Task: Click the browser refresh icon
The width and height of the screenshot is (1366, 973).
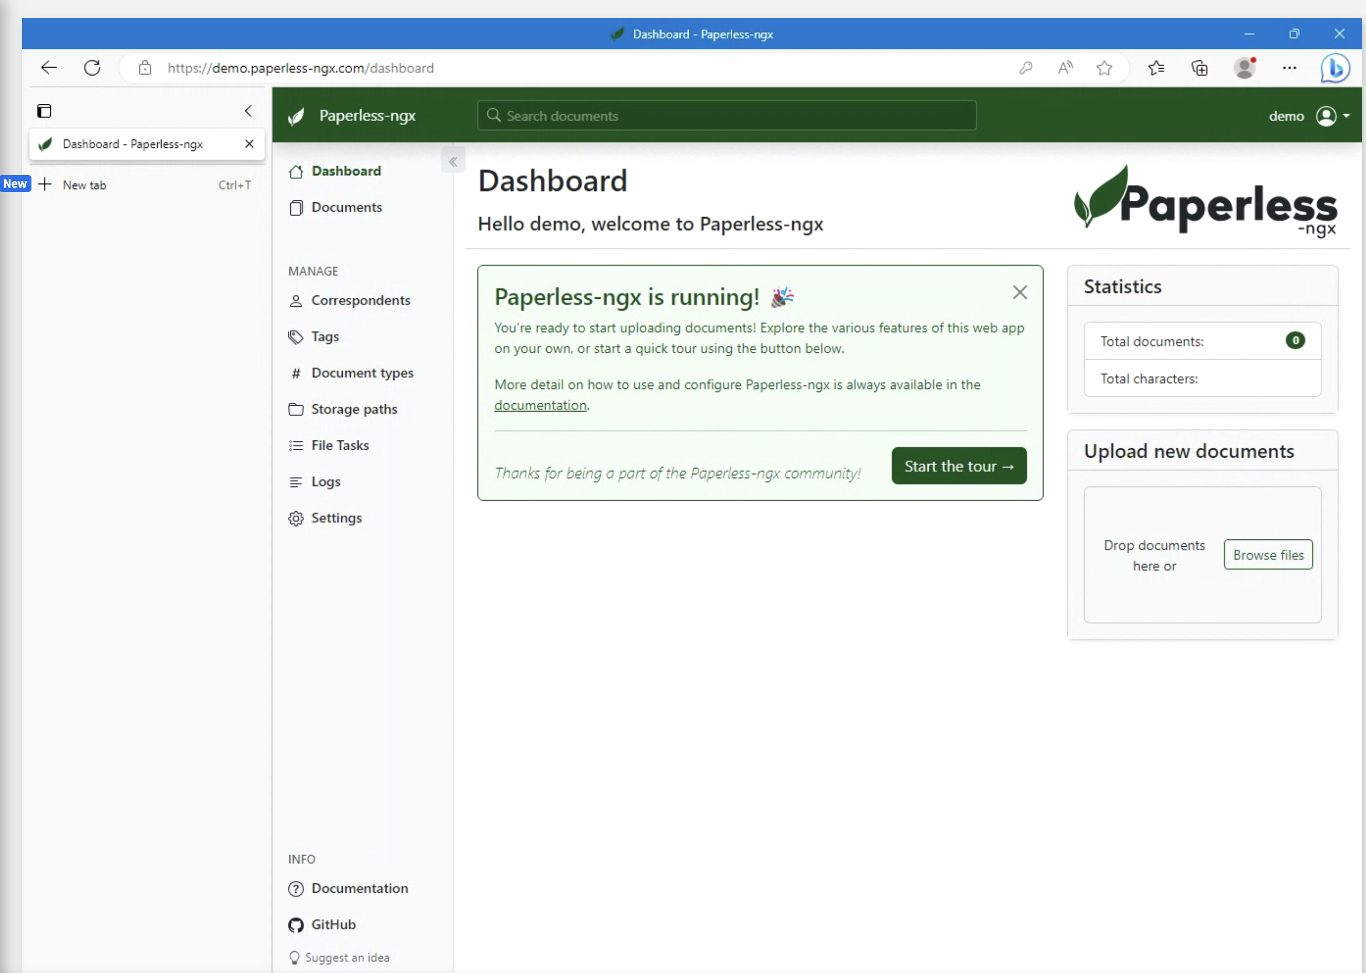Action: point(92,68)
